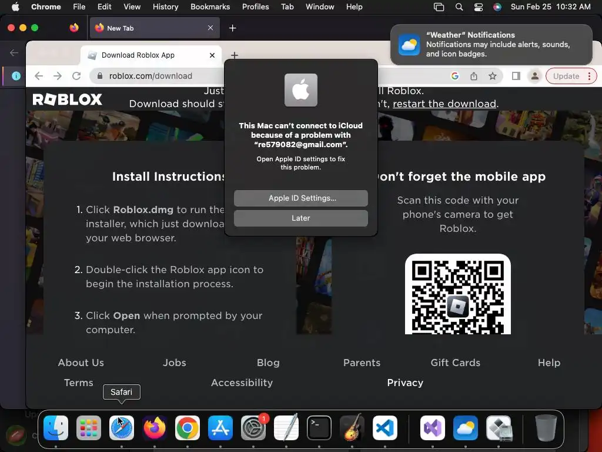Open the Edit menu

(104, 7)
